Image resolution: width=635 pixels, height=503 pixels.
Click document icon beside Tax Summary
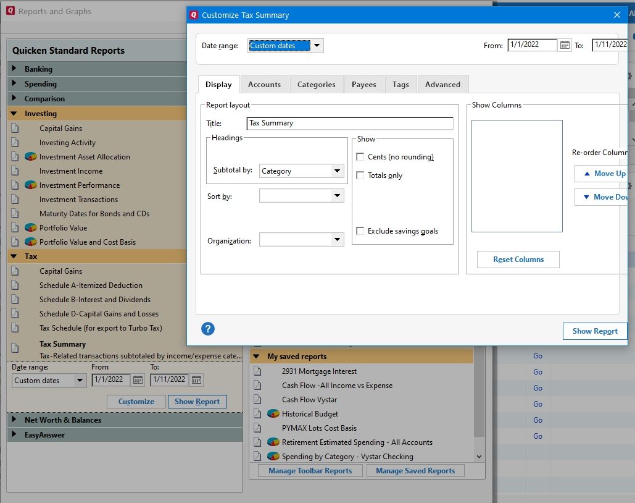click(x=15, y=348)
